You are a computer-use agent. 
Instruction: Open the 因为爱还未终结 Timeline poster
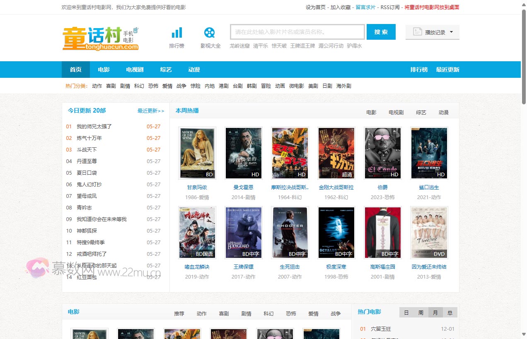point(429,233)
